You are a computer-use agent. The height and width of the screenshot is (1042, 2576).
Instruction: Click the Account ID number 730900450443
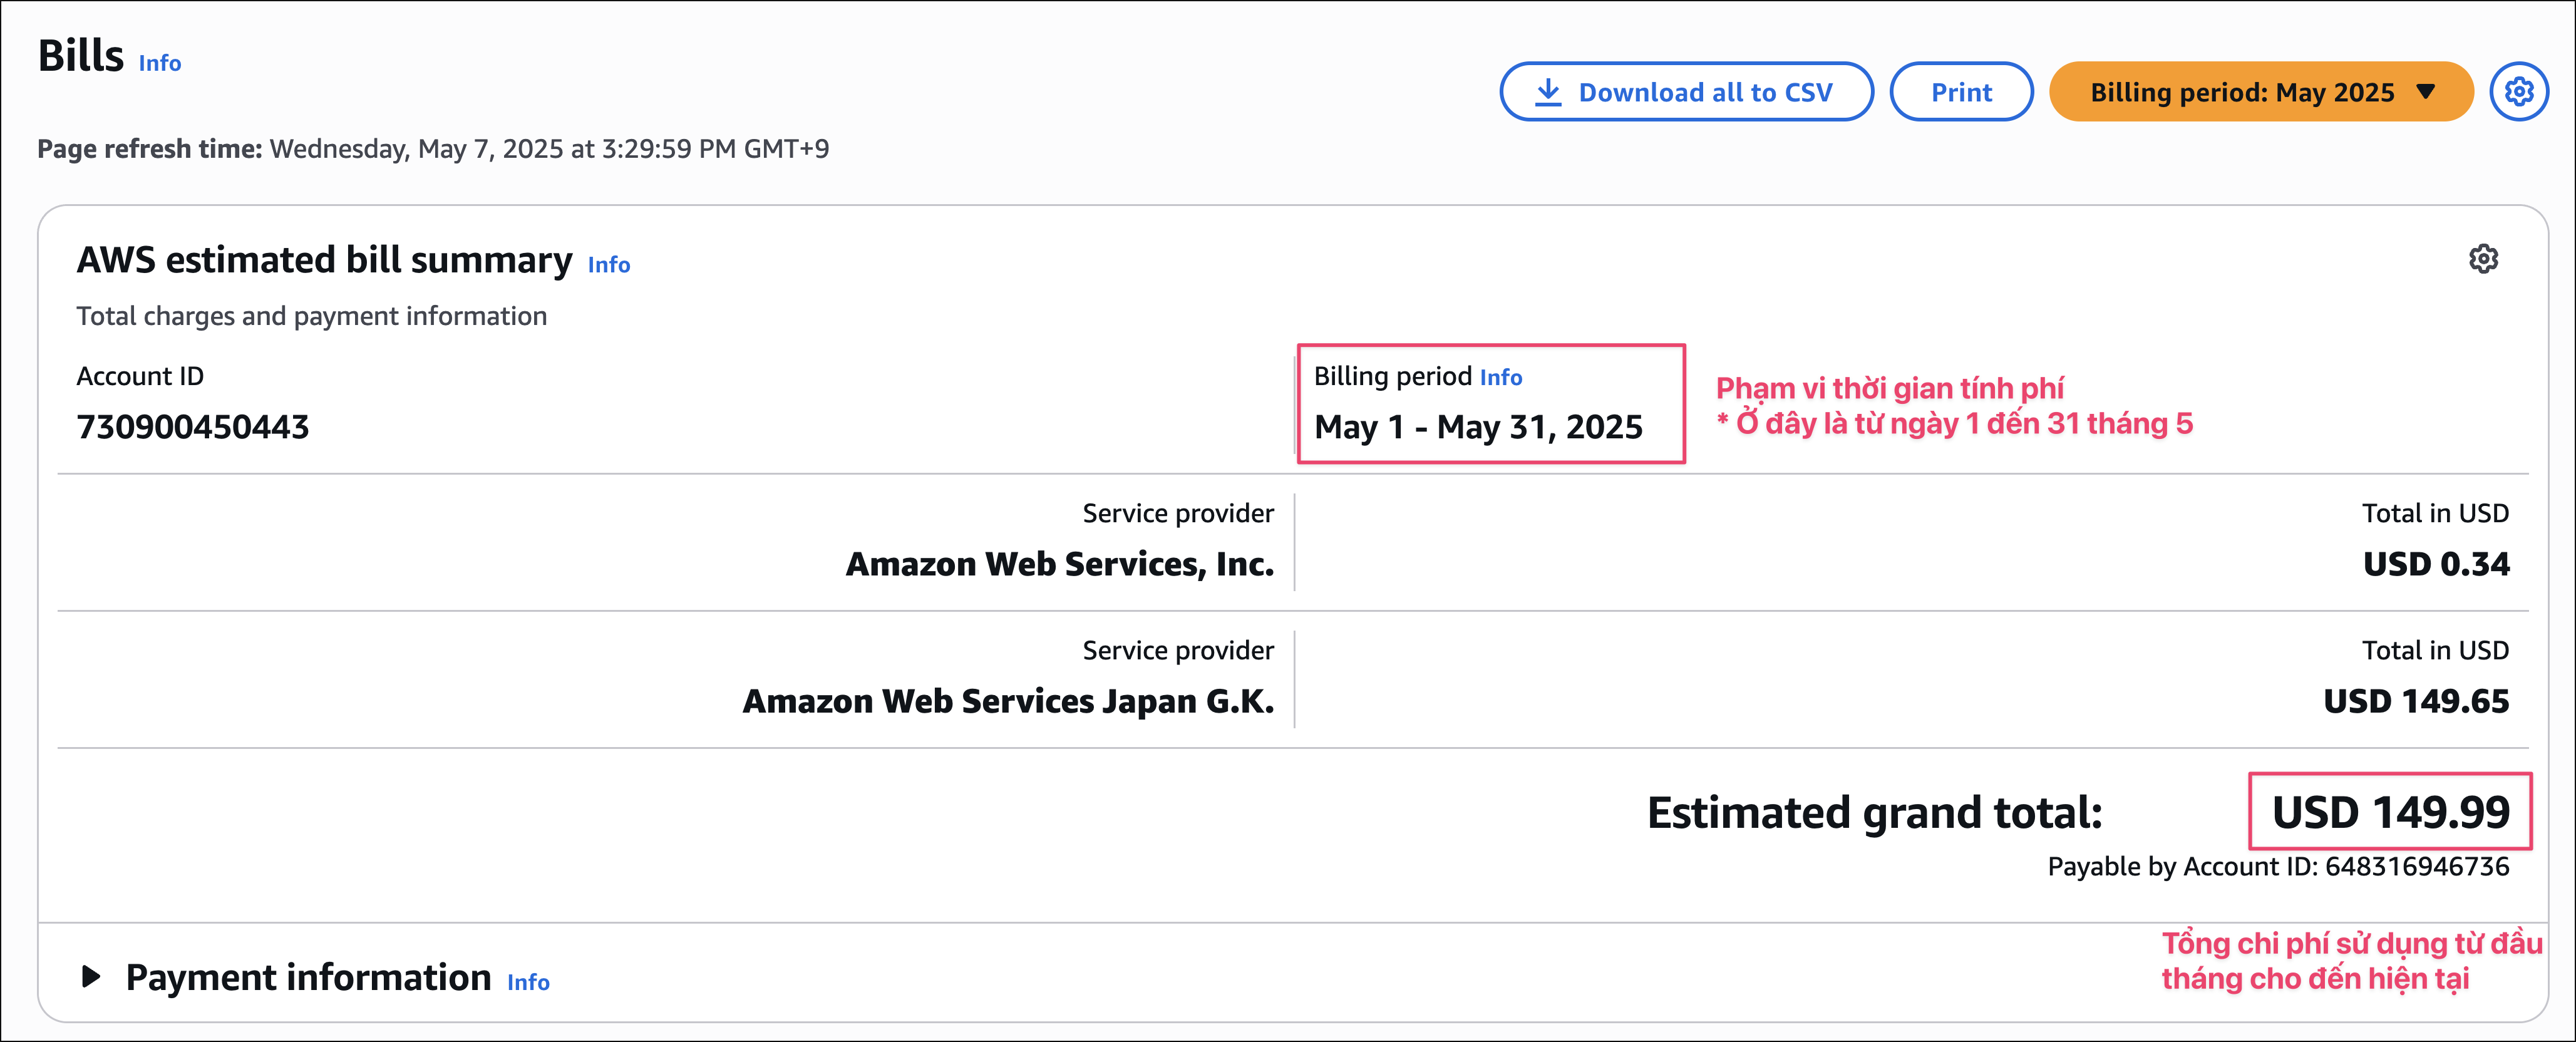point(193,427)
